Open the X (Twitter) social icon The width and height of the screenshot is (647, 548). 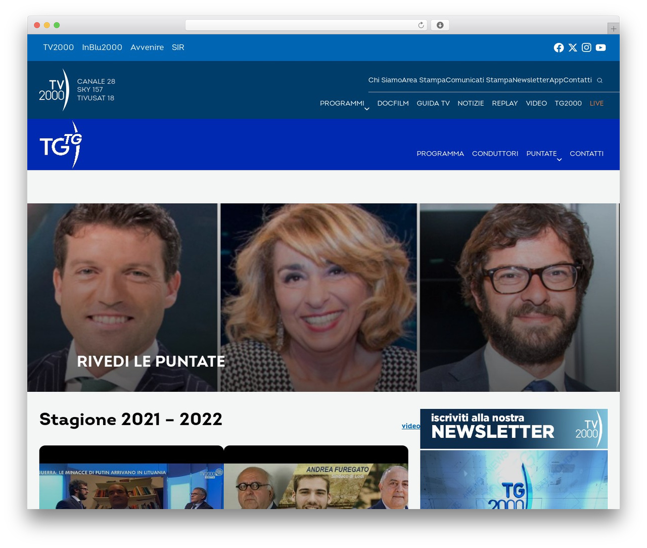(x=573, y=48)
